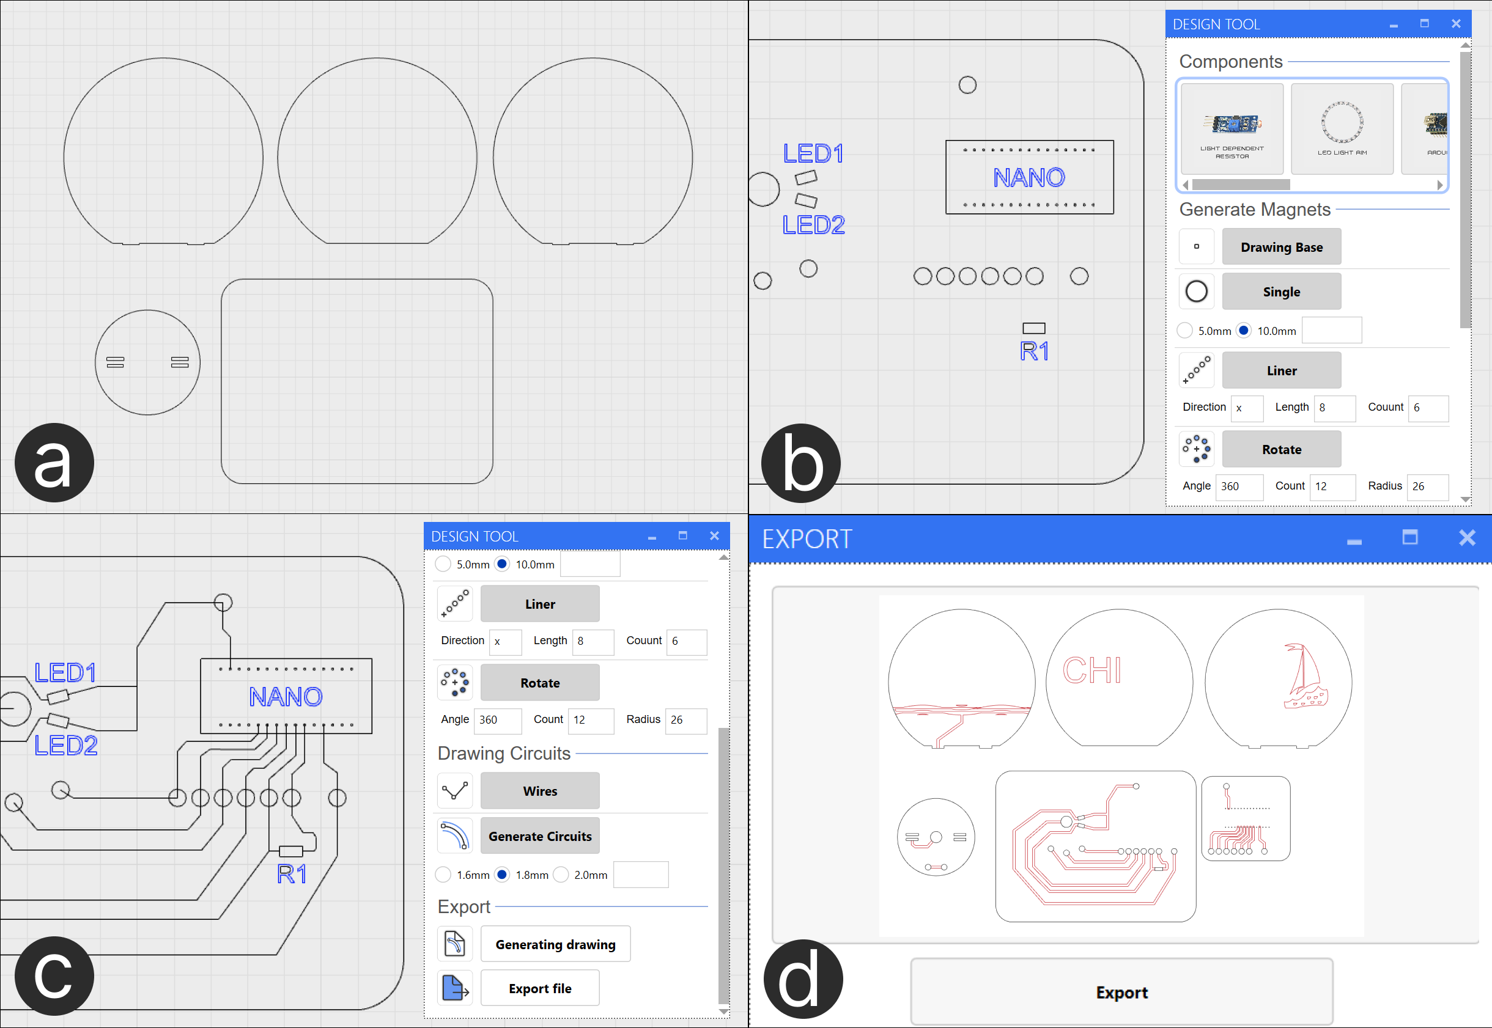Select the 5.0mm magnet radio in panel b
The height and width of the screenshot is (1028, 1492).
pos(1184,331)
